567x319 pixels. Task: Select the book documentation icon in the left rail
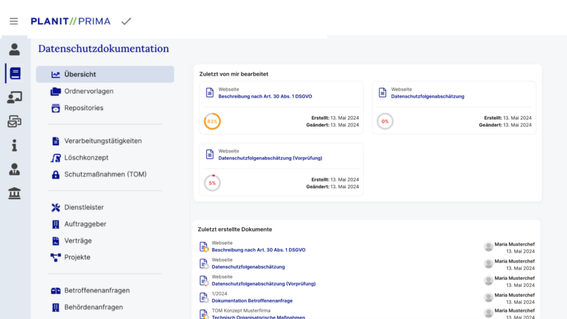[x=15, y=73]
